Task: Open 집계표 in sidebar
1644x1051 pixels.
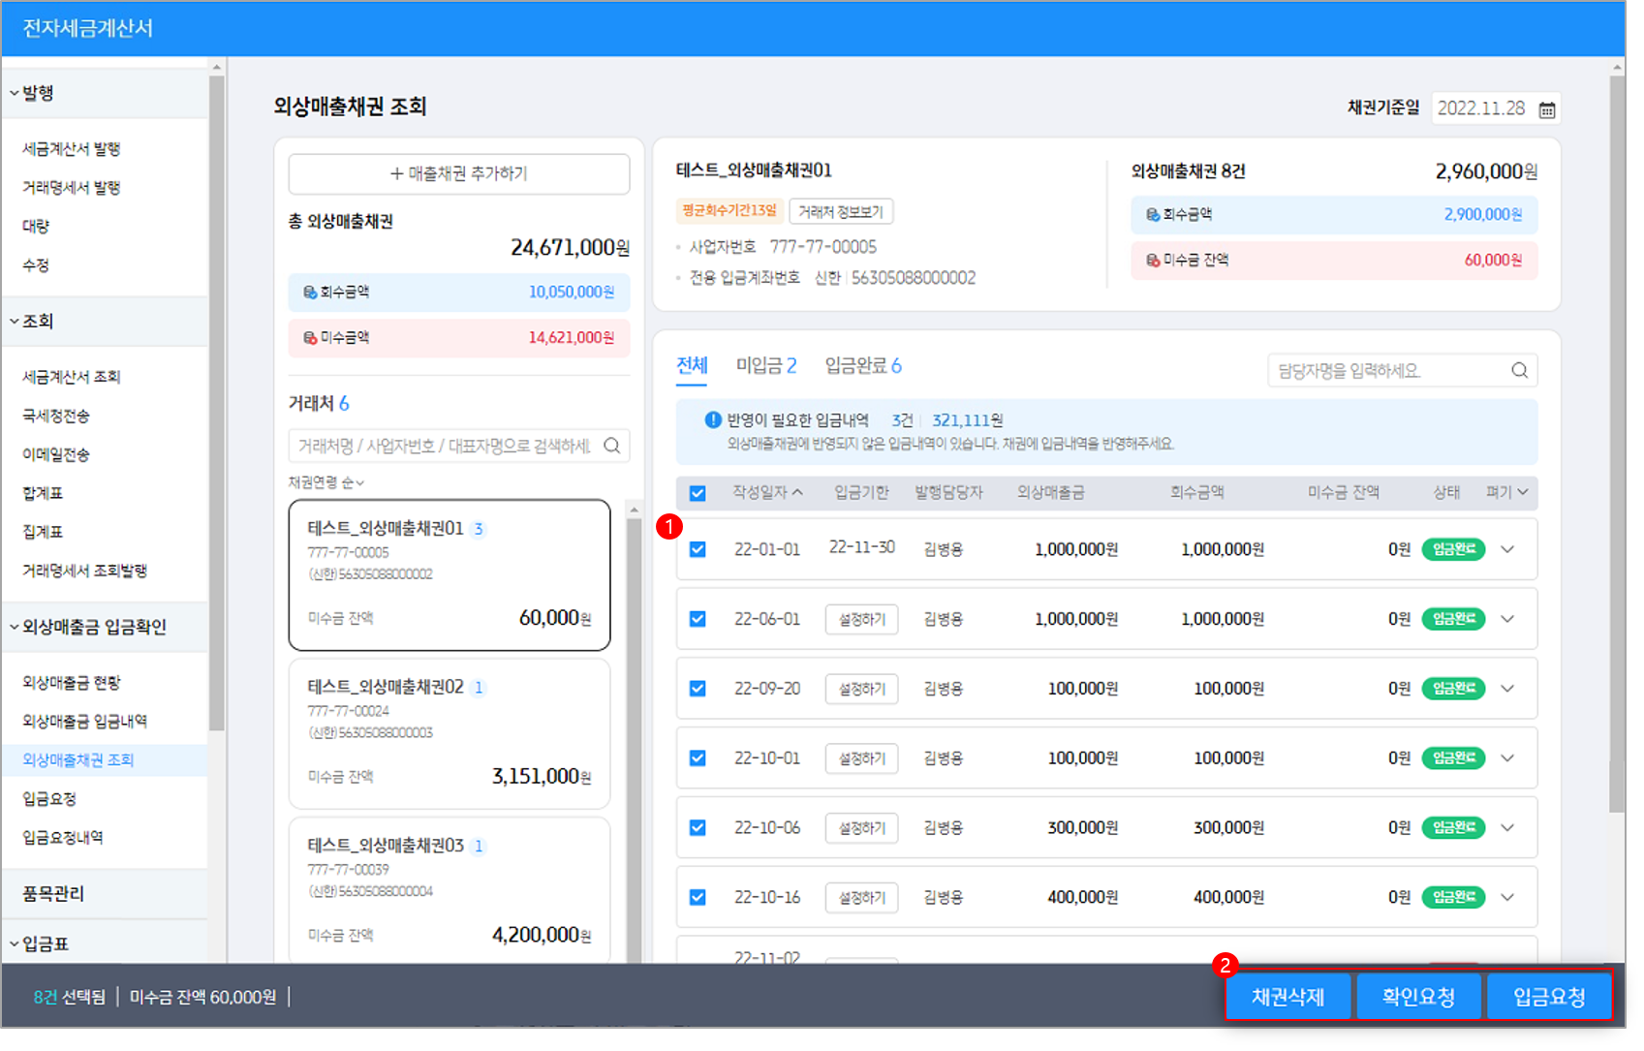Action: click(x=42, y=532)
